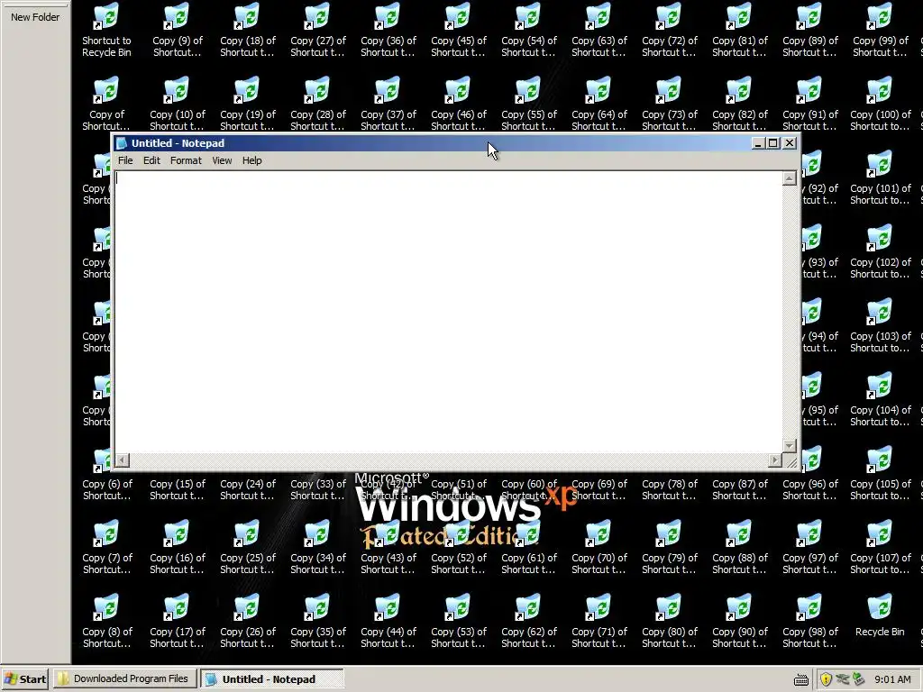Select Copy (101) of Shortcut icon

pos(881,178)
